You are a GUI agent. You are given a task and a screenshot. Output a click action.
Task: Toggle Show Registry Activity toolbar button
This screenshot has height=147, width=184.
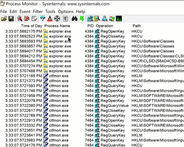click(x=90, y=19)
